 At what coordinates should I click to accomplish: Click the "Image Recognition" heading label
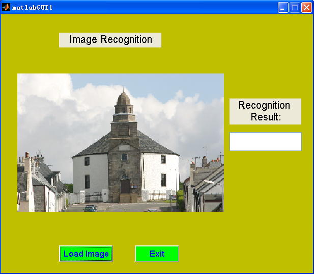pos(110,40)
